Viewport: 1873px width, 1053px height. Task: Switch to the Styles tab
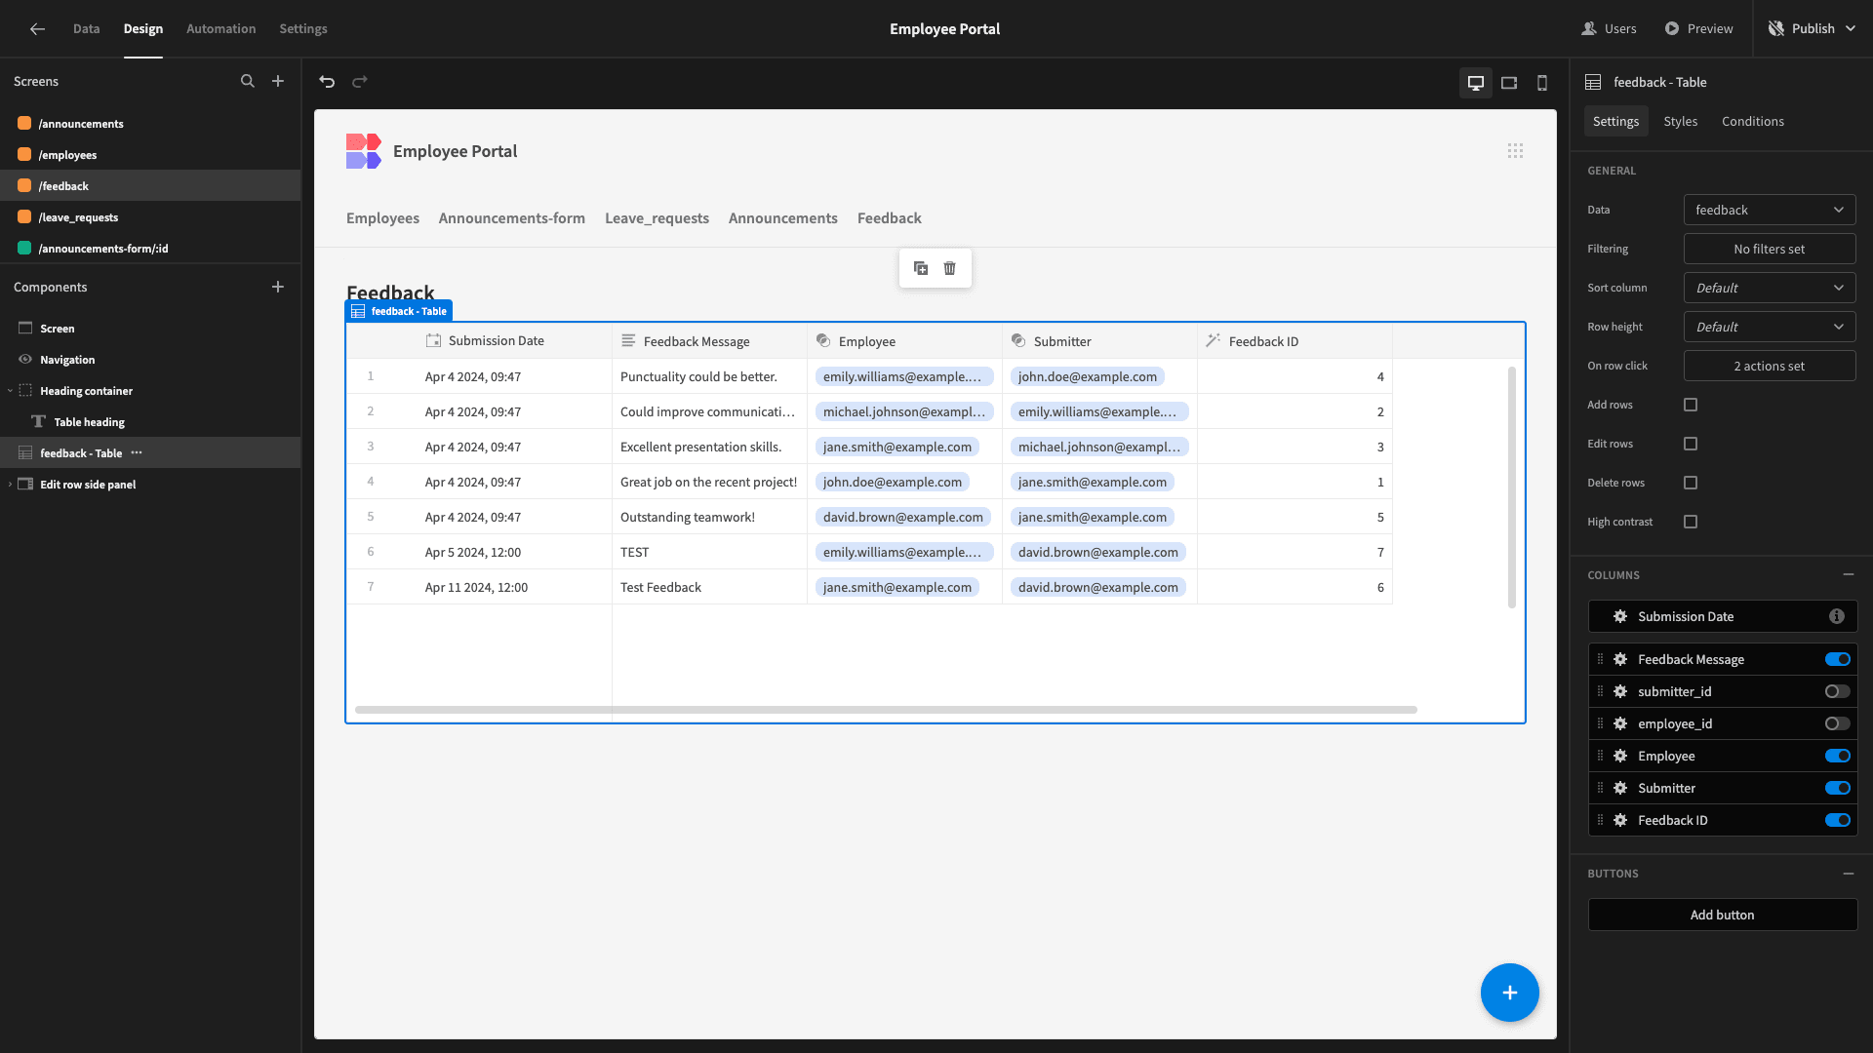(x=1680, y=121)
